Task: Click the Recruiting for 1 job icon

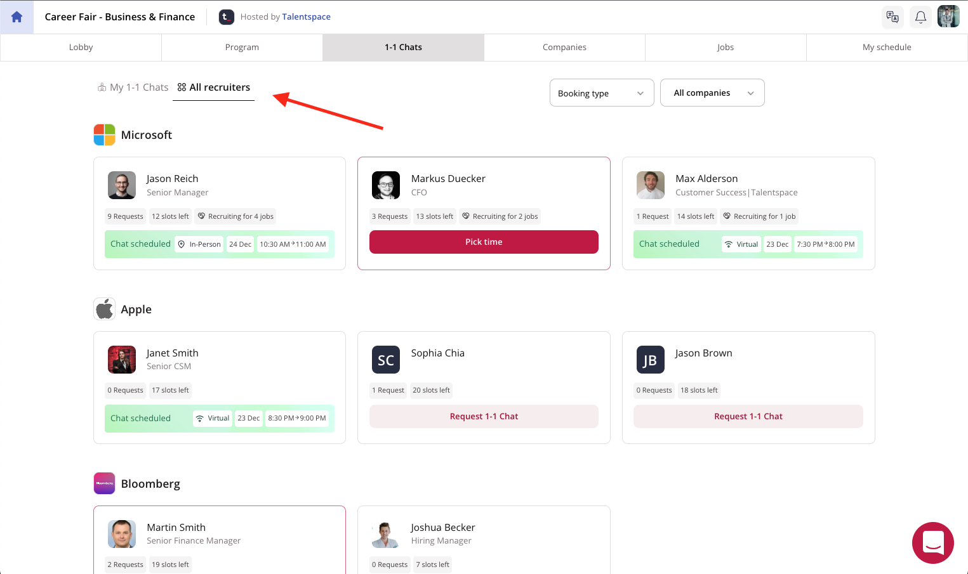Action: 727,216
